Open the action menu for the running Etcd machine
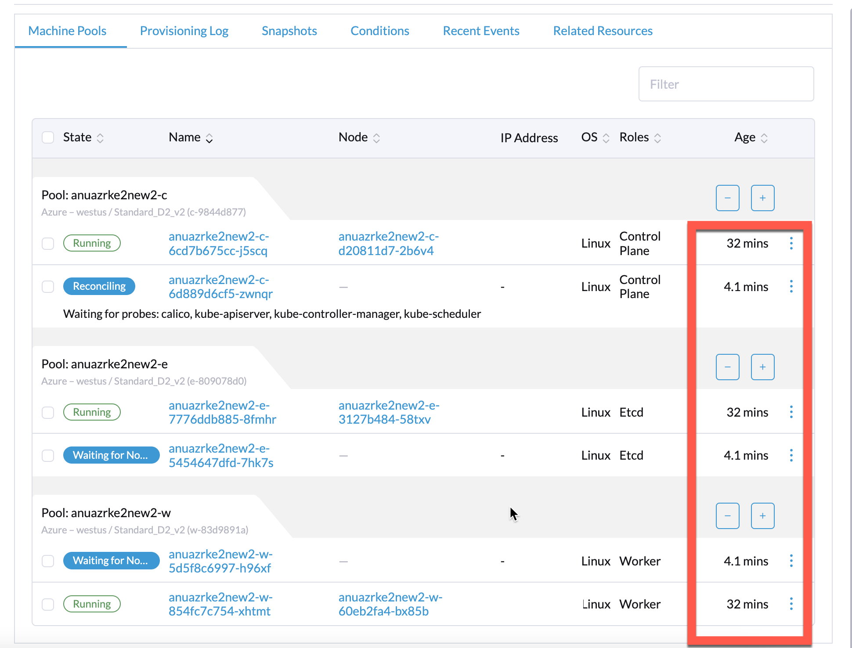The image size is (852, 648). [x=791, y=412]
